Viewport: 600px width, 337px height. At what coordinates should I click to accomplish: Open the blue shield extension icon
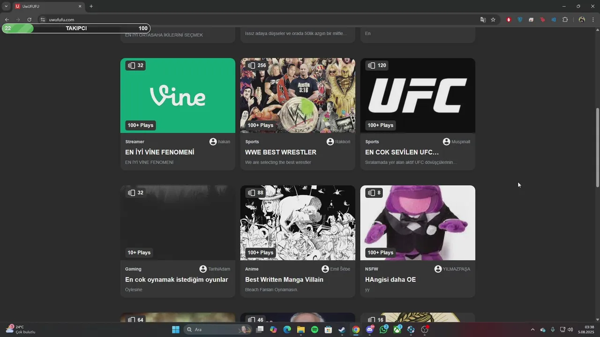520,20
